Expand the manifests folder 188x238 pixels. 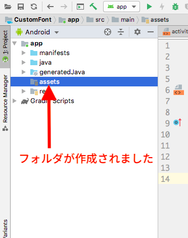(x=24, y=53)
